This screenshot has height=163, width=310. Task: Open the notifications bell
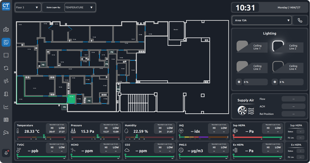click(x=6, y=153)
